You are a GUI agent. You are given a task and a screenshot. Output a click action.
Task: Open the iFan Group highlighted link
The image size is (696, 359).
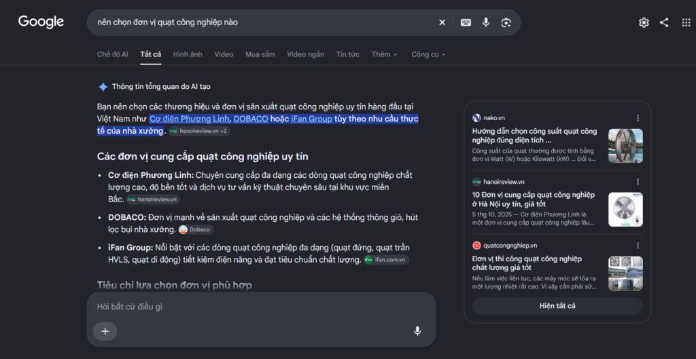(311, 119)
